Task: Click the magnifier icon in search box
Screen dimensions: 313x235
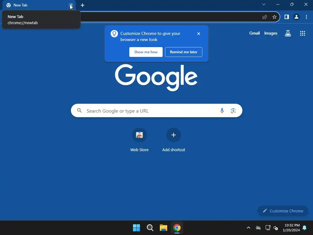Action: [x=79, y=110]
